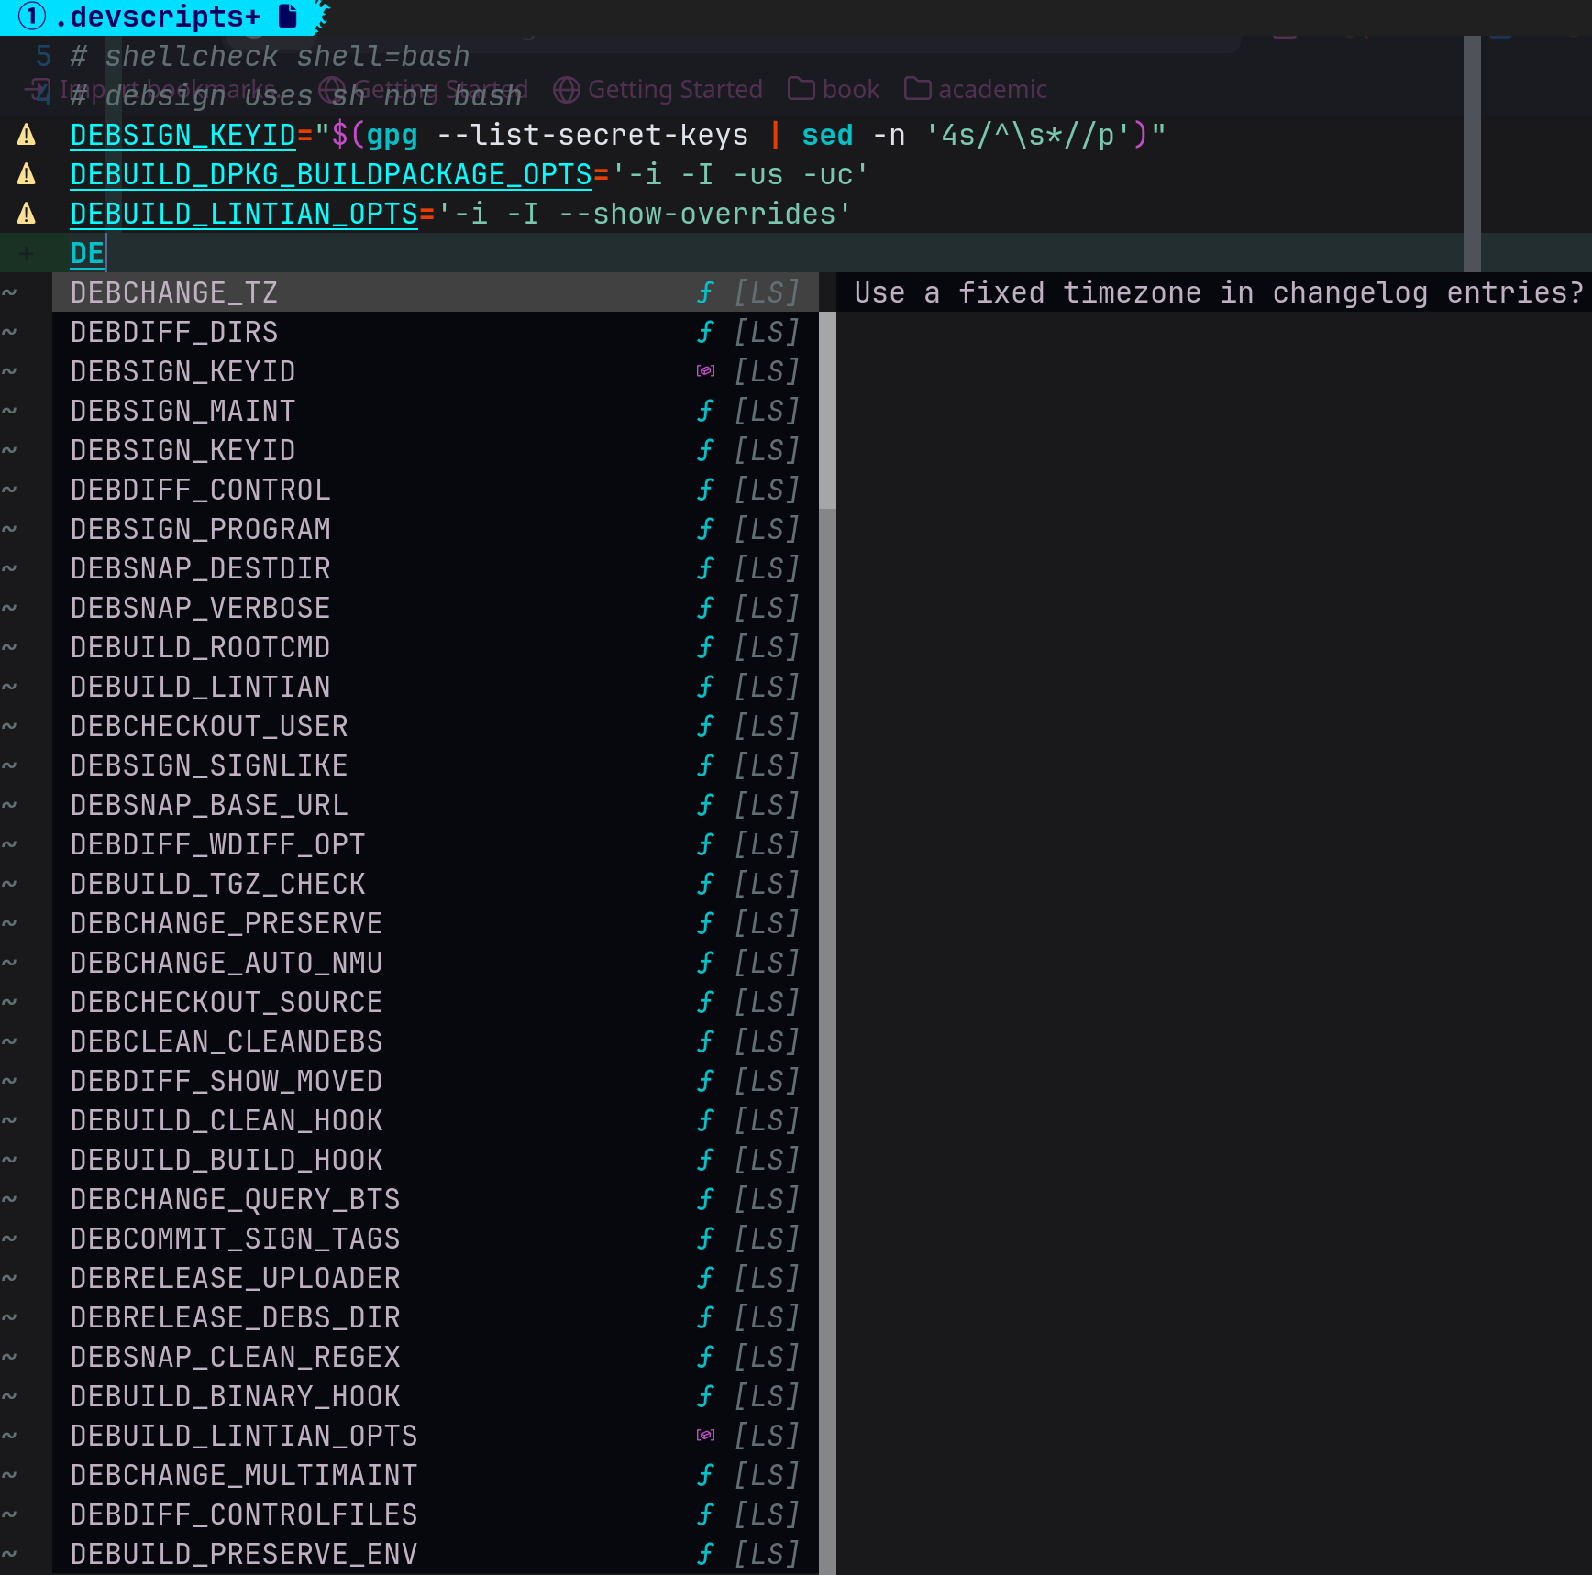Click the completion popup scrollbar thumb
Screen dimensions: 1592x1575
tap(827, 410)
